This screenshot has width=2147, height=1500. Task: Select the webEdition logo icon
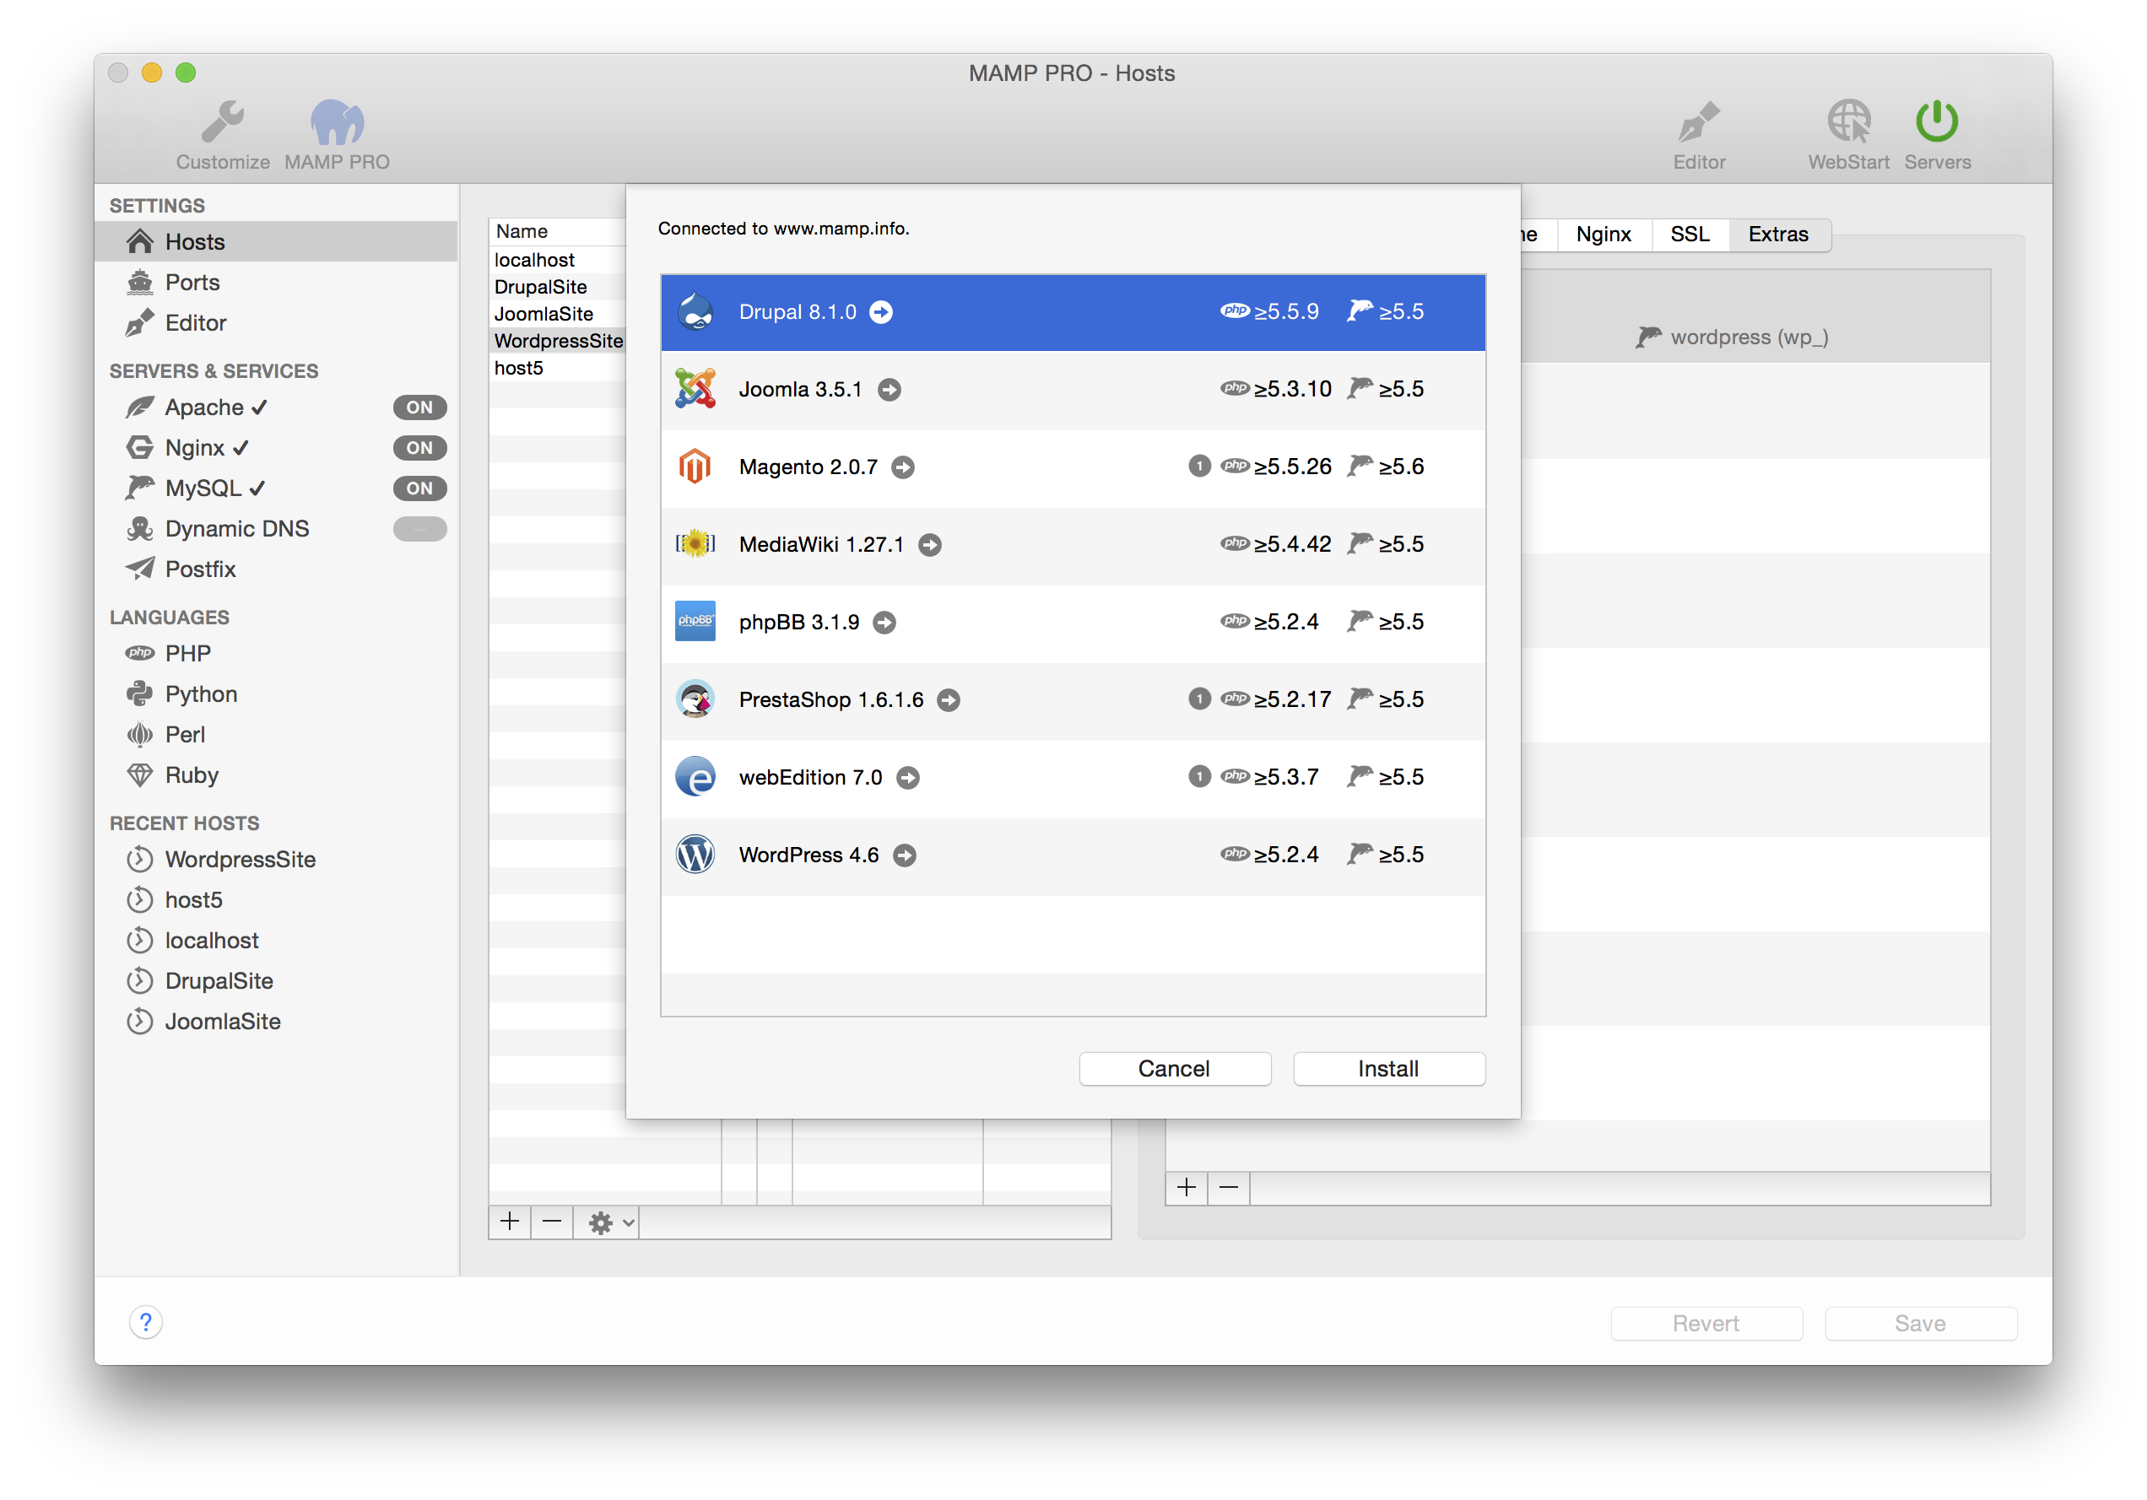coord(695,777)
